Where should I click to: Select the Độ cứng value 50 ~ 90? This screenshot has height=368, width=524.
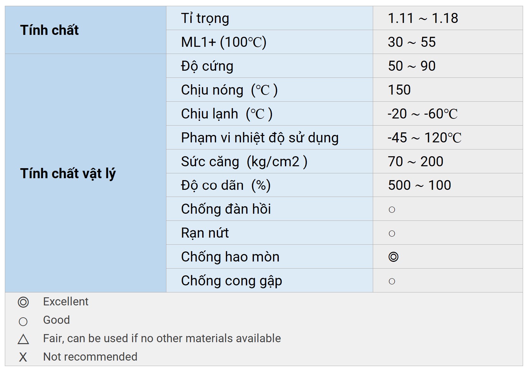[412, 66]
